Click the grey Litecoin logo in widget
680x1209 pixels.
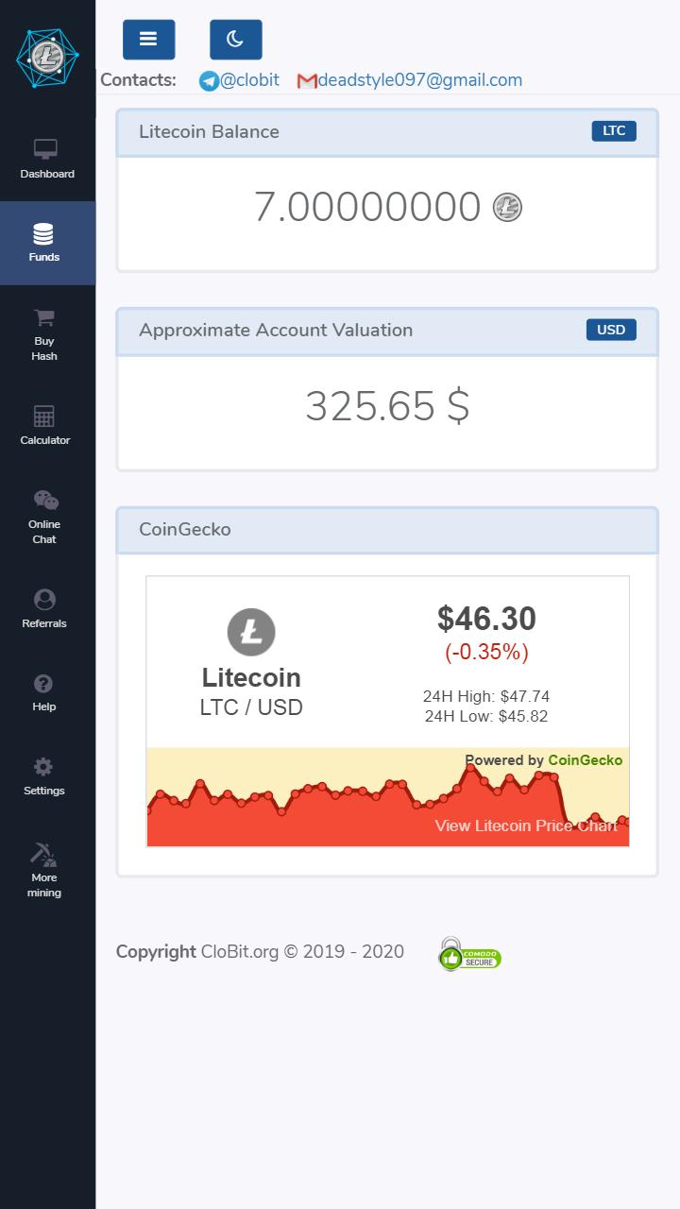point(251,632)
